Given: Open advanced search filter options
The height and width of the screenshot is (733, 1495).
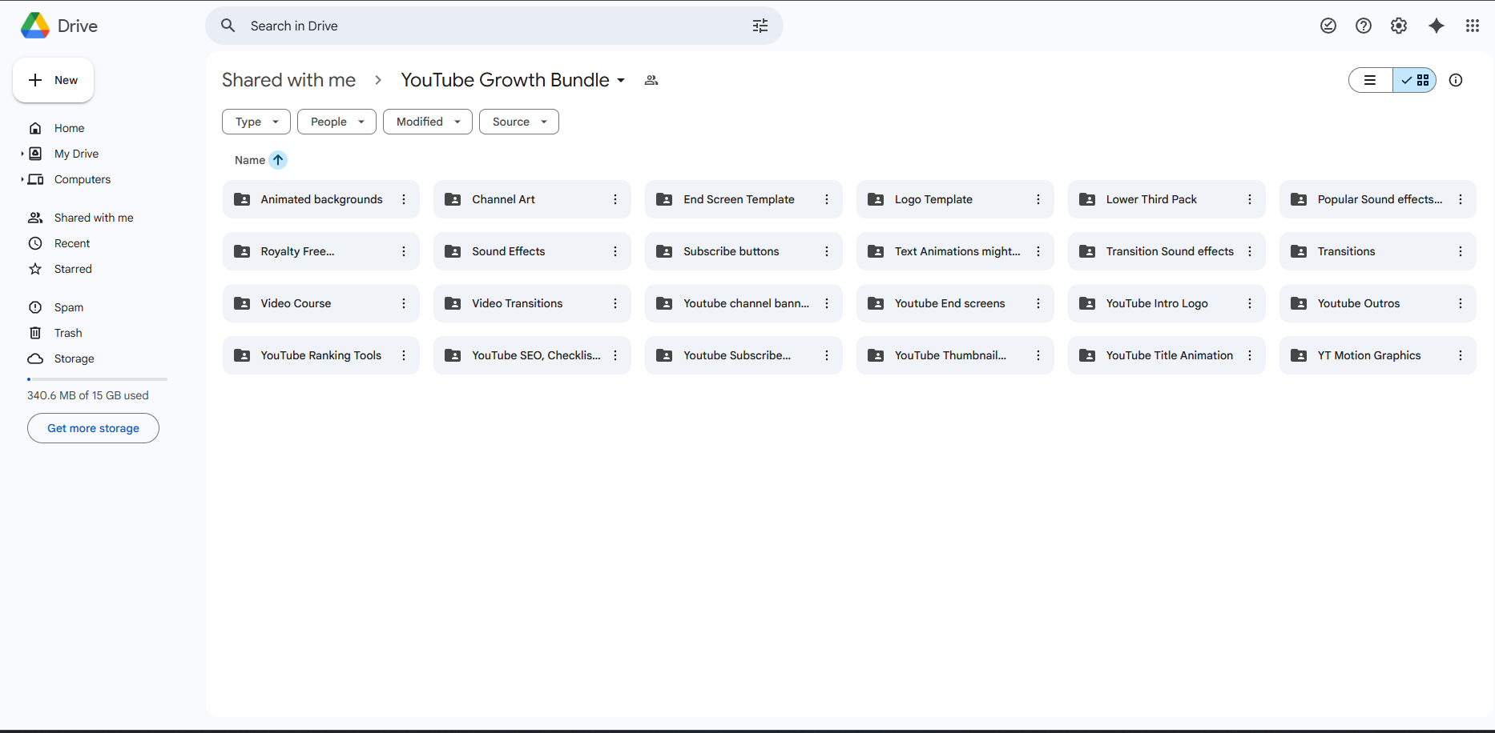Looking at the screenshot, I should pos(760,26).
